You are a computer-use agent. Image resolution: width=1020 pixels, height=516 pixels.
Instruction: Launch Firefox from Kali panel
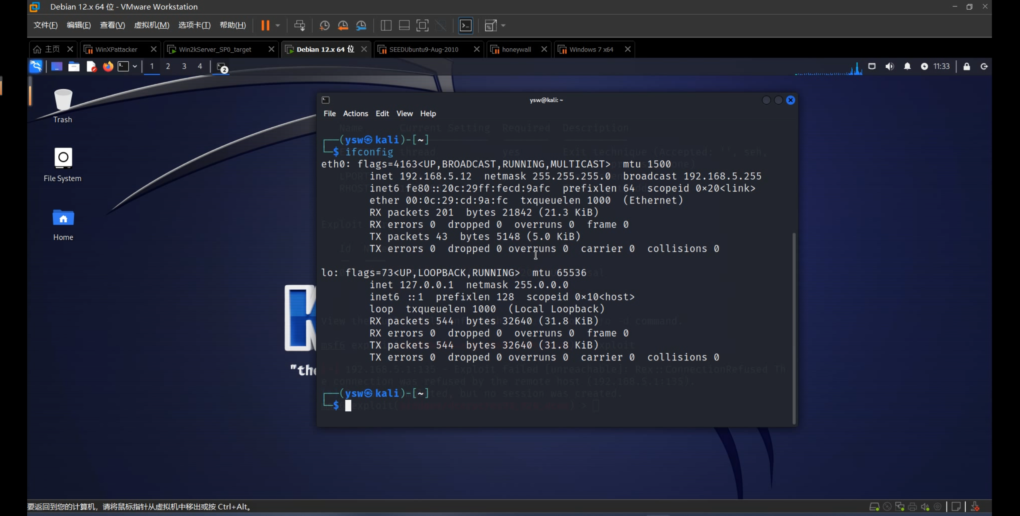pos(108,66)
